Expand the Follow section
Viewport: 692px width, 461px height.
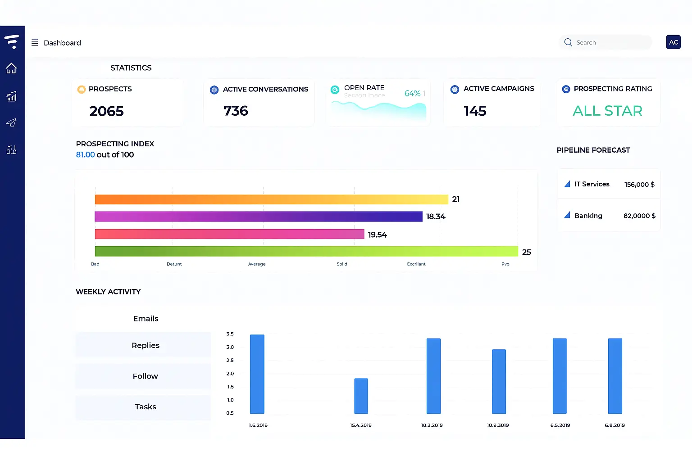coord(145,376)
